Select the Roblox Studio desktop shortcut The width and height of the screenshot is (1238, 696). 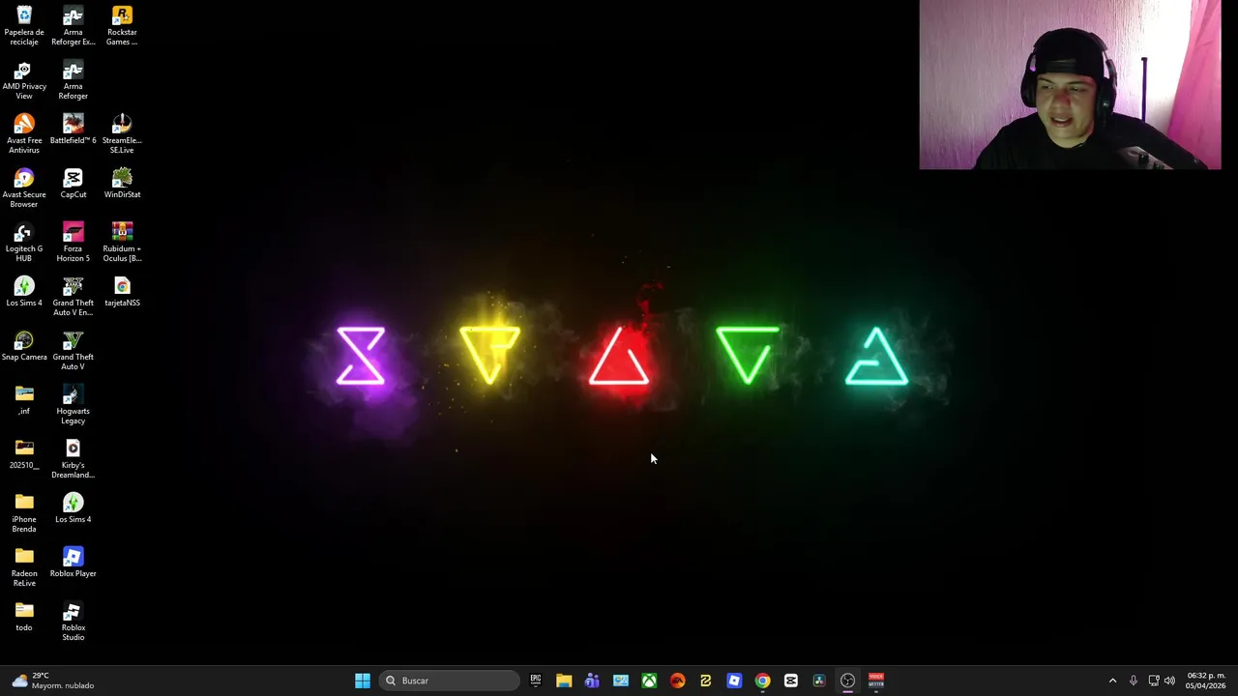pyautogui.click(x=74, y=621)
